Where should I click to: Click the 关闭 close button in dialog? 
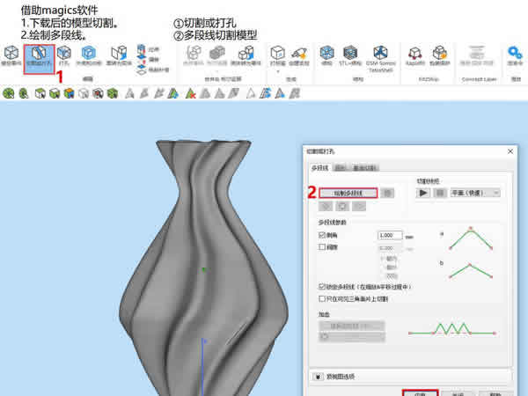pyautogui.click(x=458, y=393)
